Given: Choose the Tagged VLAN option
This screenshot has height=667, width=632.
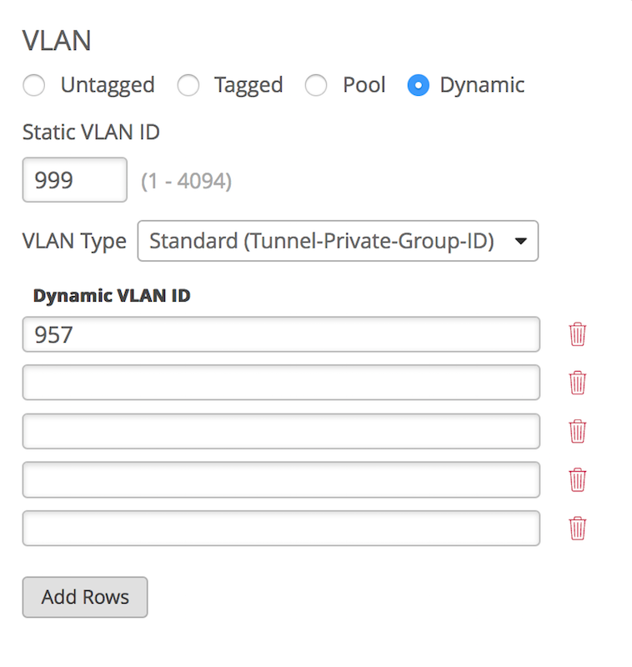Looking at the screenshot, I should pos(188,85).
